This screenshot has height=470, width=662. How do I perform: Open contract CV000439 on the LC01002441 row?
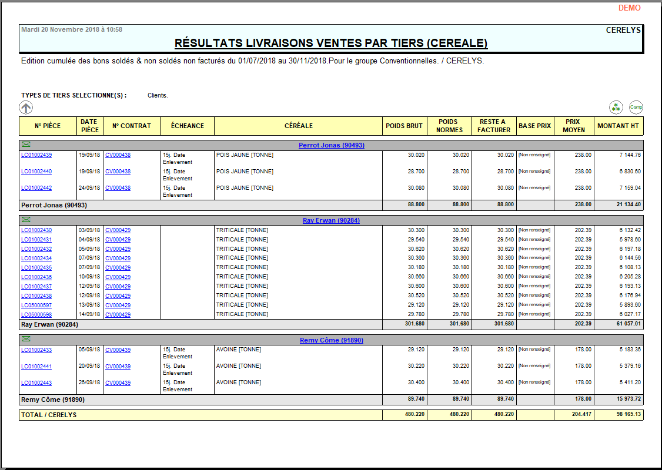click(118, 367)
